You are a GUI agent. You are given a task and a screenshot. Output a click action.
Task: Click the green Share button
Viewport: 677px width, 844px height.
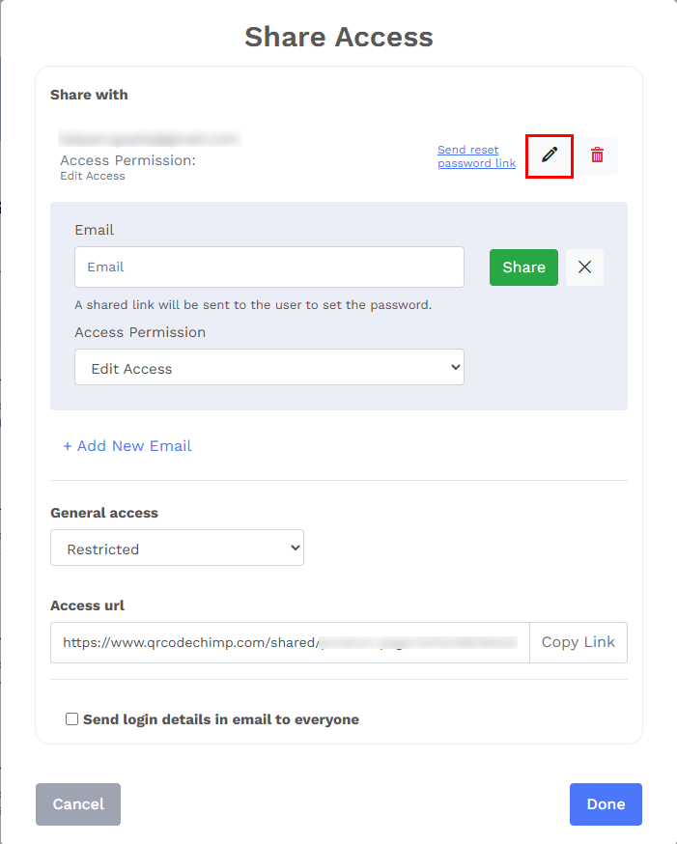click(523, 267)
